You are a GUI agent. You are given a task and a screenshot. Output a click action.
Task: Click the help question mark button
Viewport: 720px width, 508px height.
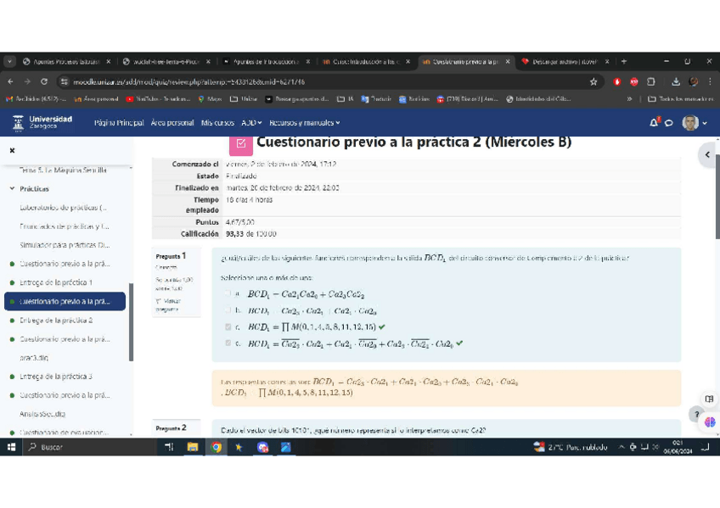click(x=696, y=415)
